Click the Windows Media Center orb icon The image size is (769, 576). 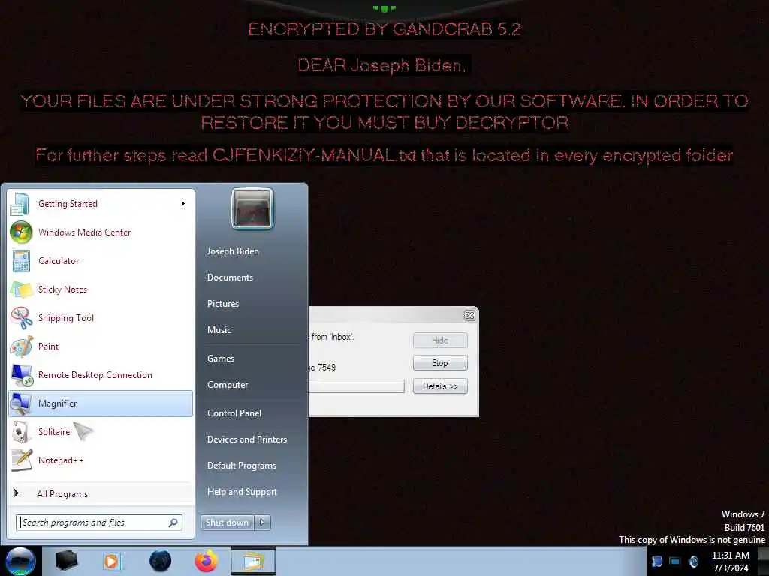pos(21,232)
